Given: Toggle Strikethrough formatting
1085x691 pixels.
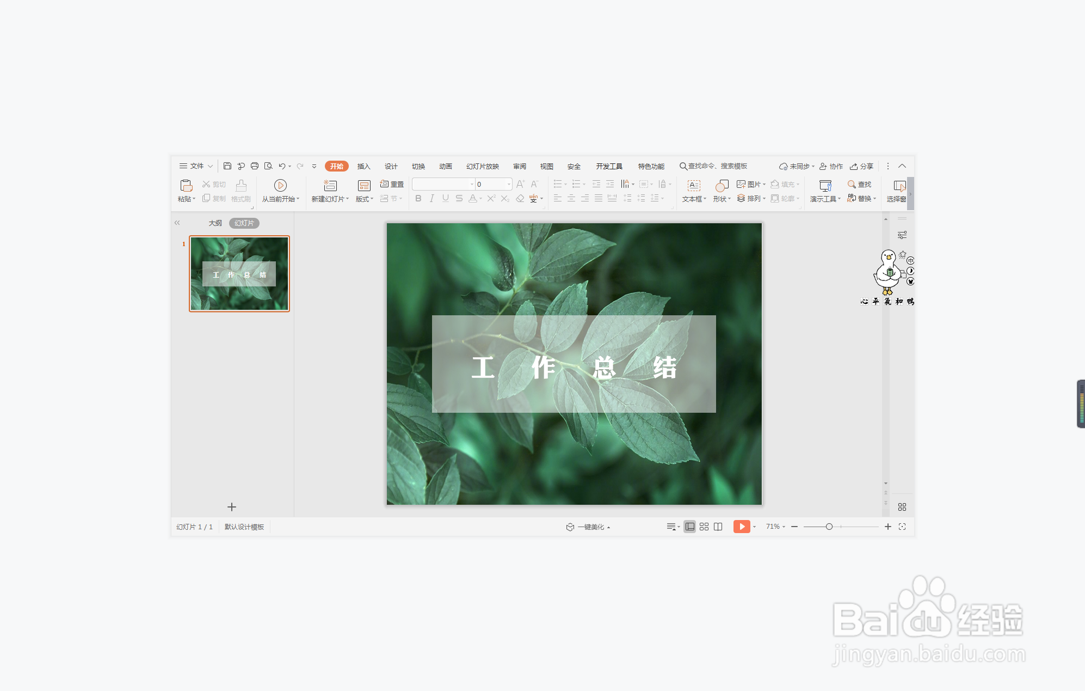Looking at the screenshot, I should click(459, 198).
